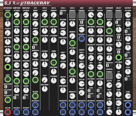The width and height of the screenshot is (136, 116).
Task: Click the jack under AMP ENV ATTACK knob
Action: [x=17, y=22]
